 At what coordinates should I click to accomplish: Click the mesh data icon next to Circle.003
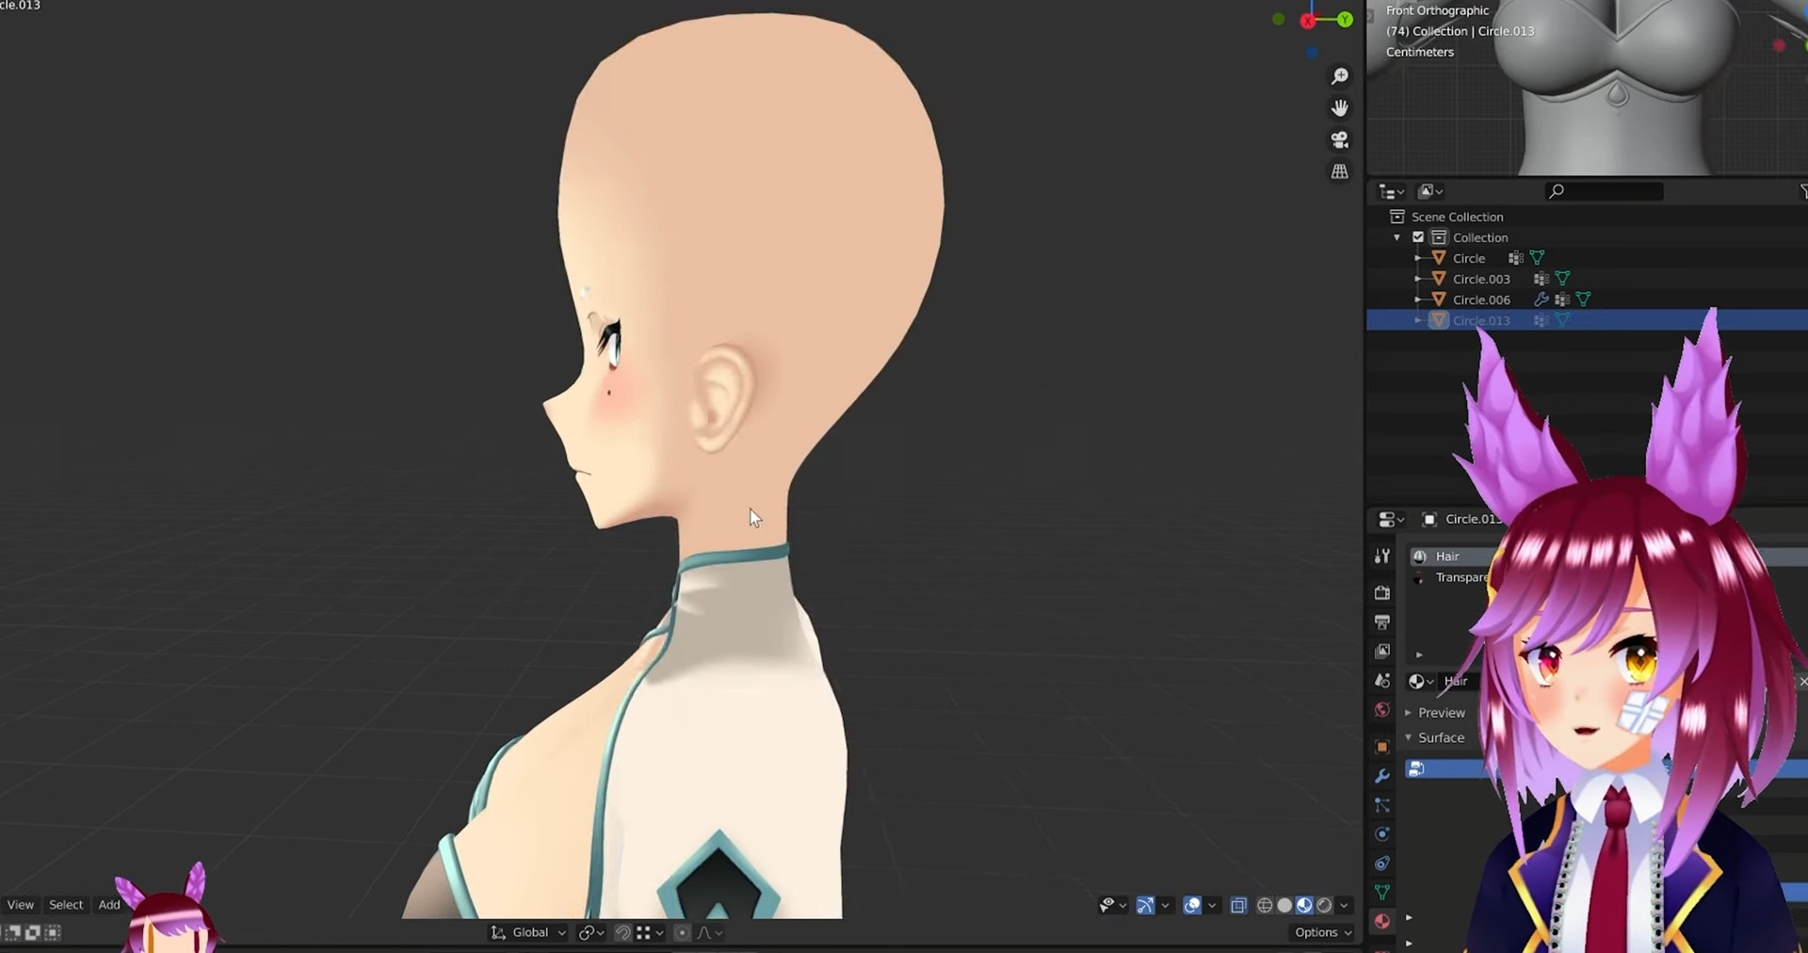click(x=1563, y=279)
